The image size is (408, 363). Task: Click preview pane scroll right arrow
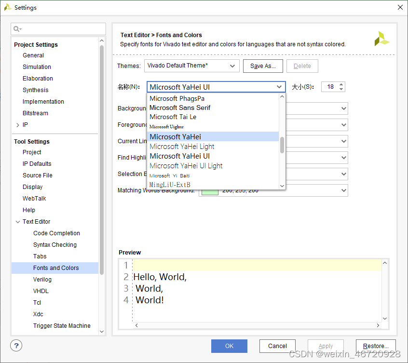tap(378, 325)
